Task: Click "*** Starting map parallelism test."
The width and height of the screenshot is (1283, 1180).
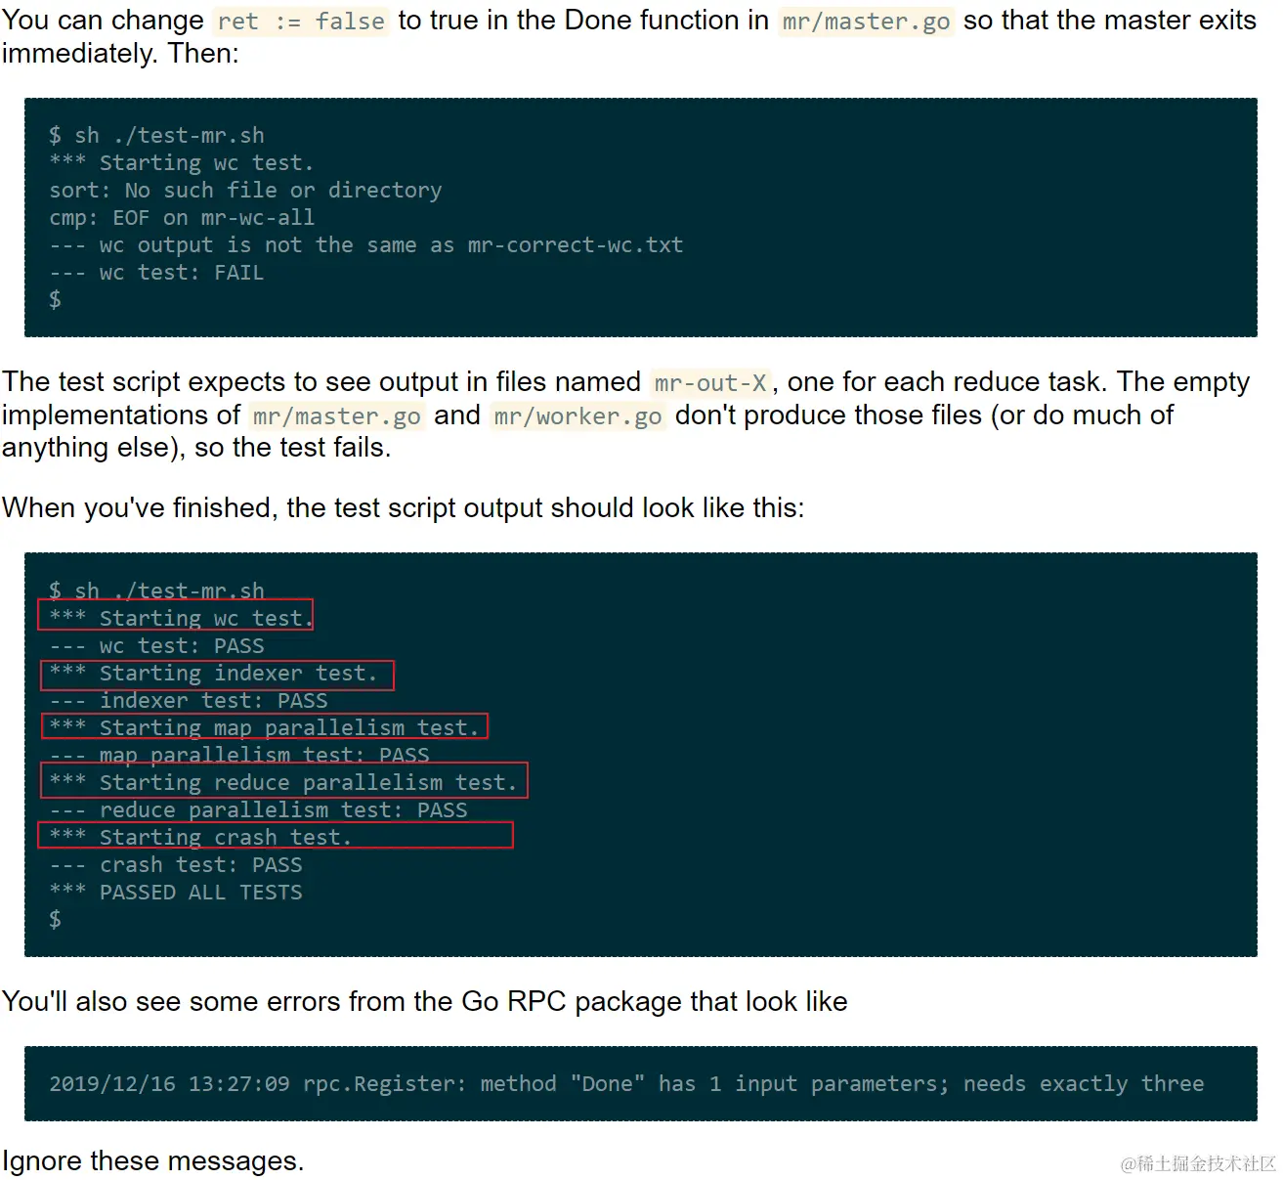Action: coord(264,728)
